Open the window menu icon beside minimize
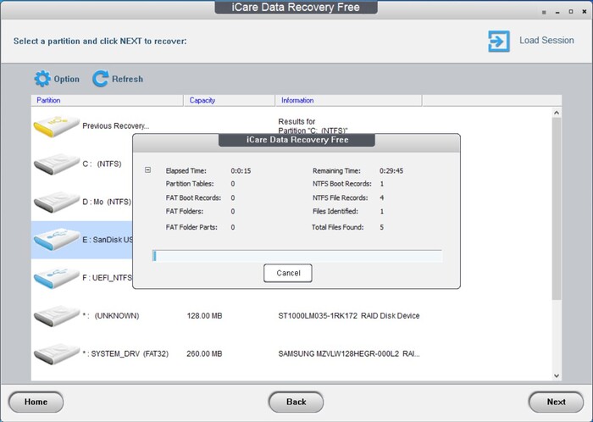The image size is (593, 422). coord(544,12)
